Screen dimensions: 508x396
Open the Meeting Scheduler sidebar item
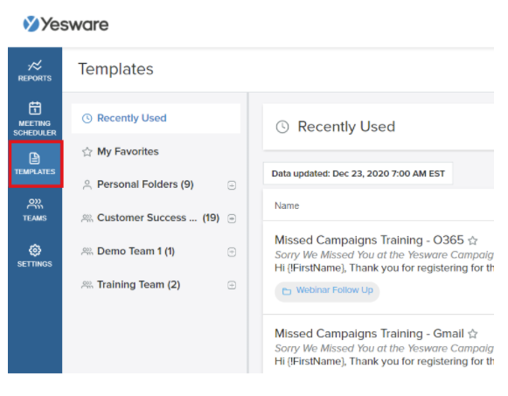click(35, 119)
